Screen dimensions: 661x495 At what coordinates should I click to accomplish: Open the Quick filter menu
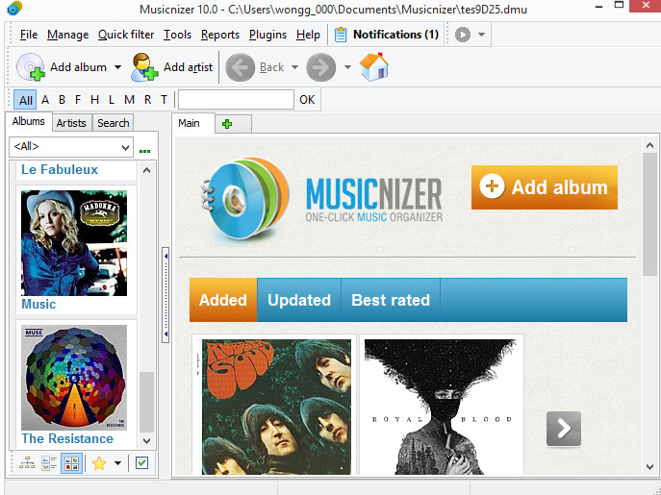point(126,35)
